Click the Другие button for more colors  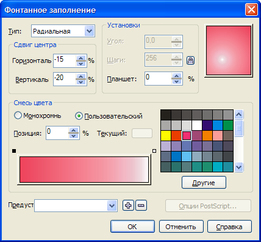204,183
